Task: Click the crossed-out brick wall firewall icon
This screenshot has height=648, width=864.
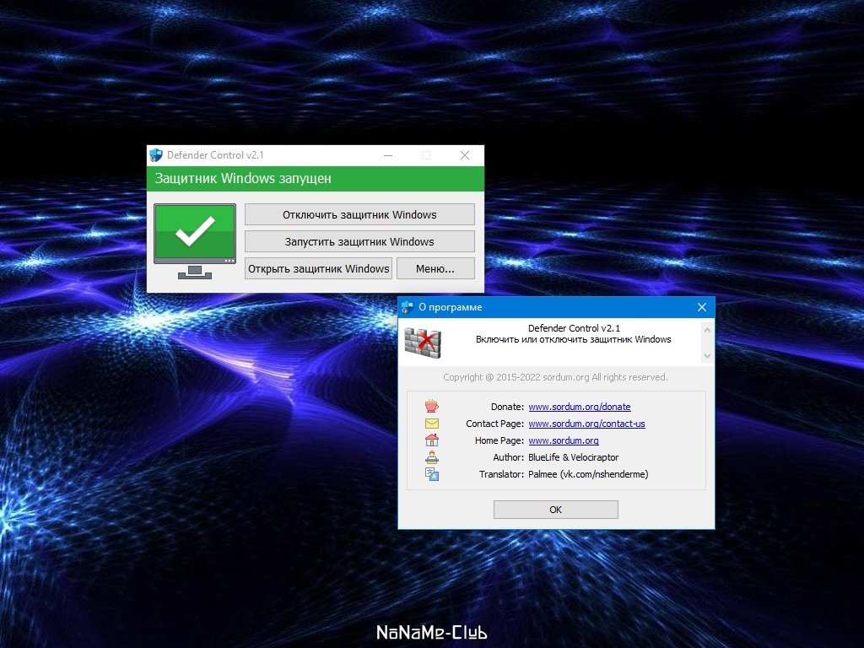Action: 423,343
